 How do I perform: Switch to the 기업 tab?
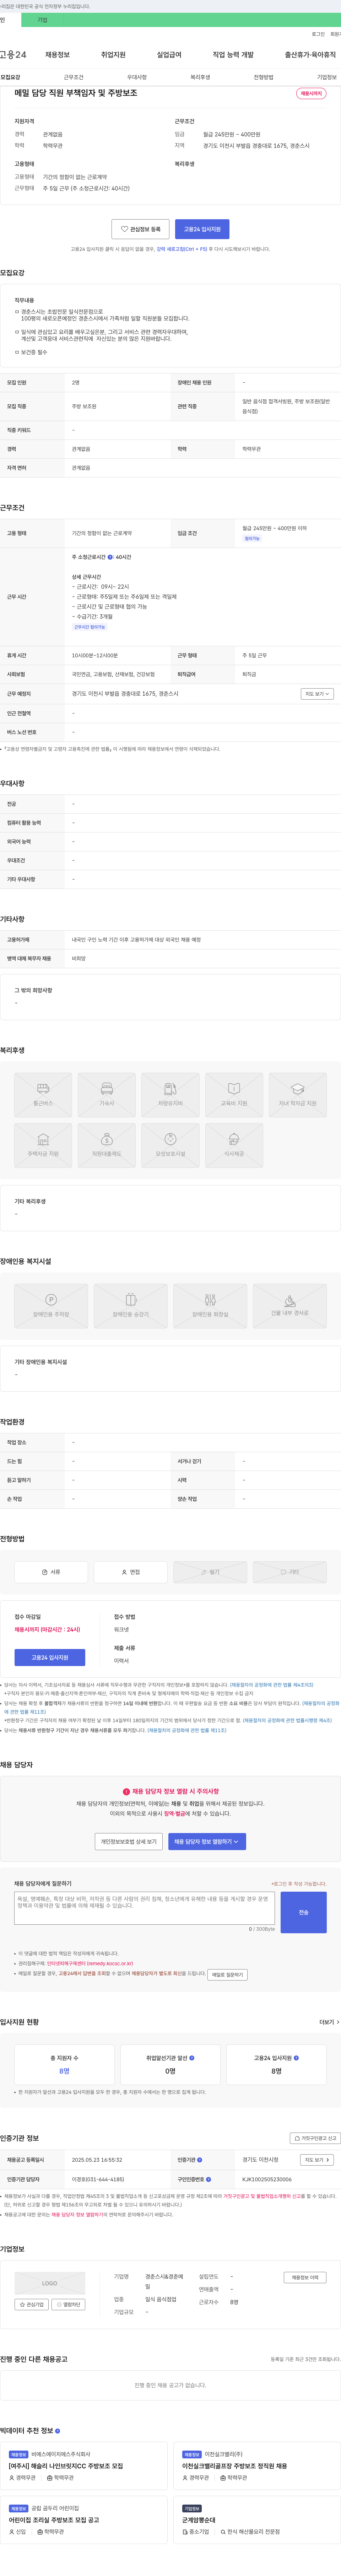pyautogui.click(x=42, y=20)
